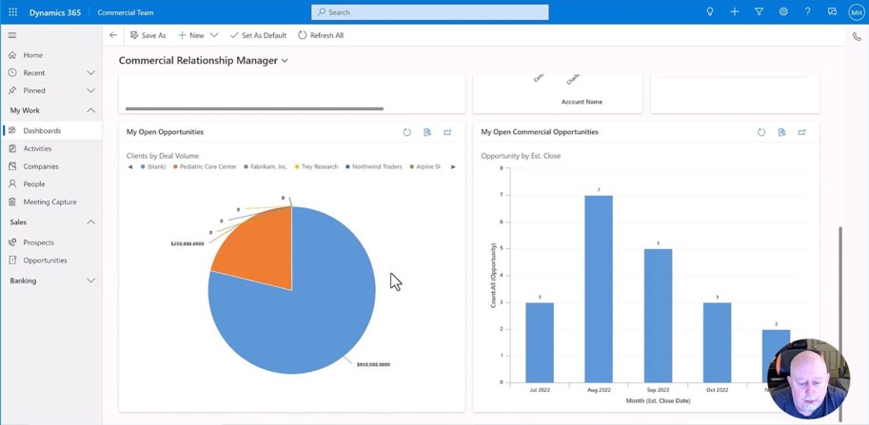Click the question mark help icon
This screenshot has width=869, height=425.
807,11
